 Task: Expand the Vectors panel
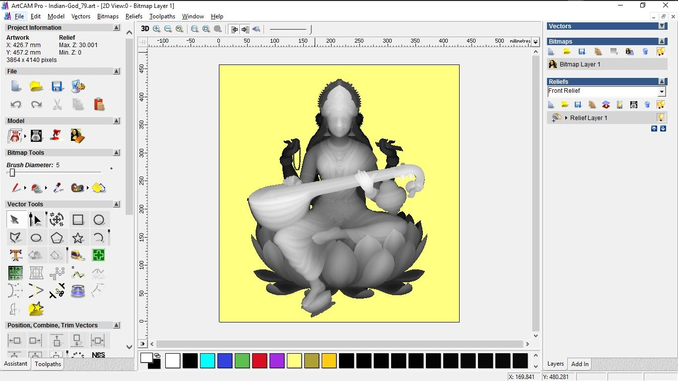(662, 26)
